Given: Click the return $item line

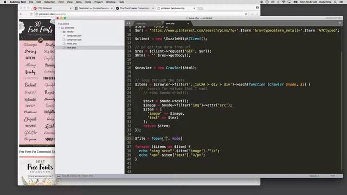Looking at the screenshot, I should coord(157,126).
